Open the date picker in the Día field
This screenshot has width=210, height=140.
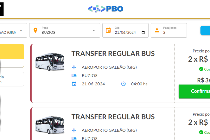coord(143,32)
